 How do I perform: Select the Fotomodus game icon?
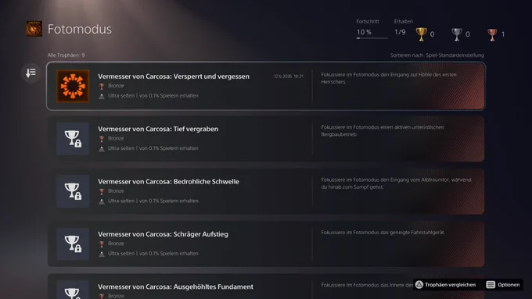[34, 29]
